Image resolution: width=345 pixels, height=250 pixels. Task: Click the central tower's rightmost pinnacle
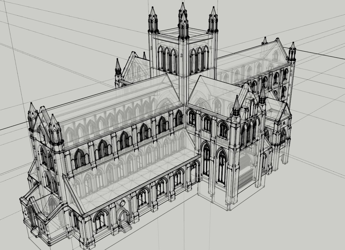click(213, 19)
